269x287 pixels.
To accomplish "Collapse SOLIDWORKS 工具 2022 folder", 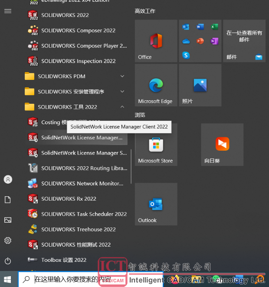I will click(75, 107).
